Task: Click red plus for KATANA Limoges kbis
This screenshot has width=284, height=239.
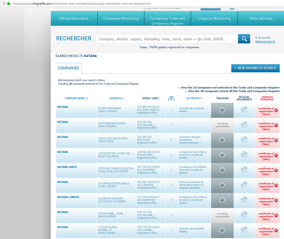Action: [x=276, y=185]
